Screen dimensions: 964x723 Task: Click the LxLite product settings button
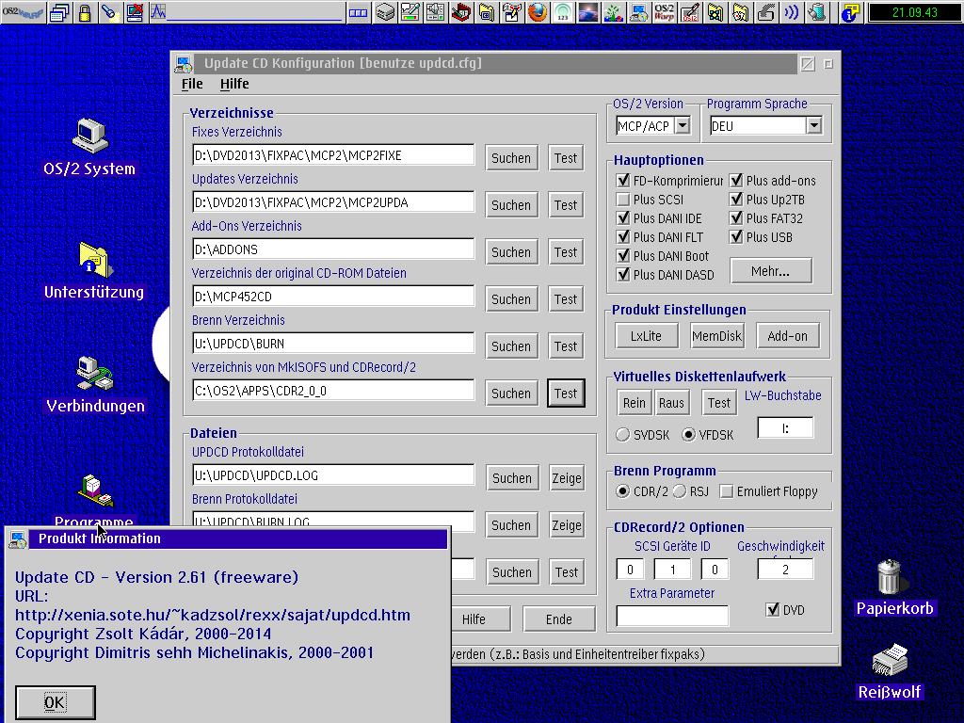[646, 336]
